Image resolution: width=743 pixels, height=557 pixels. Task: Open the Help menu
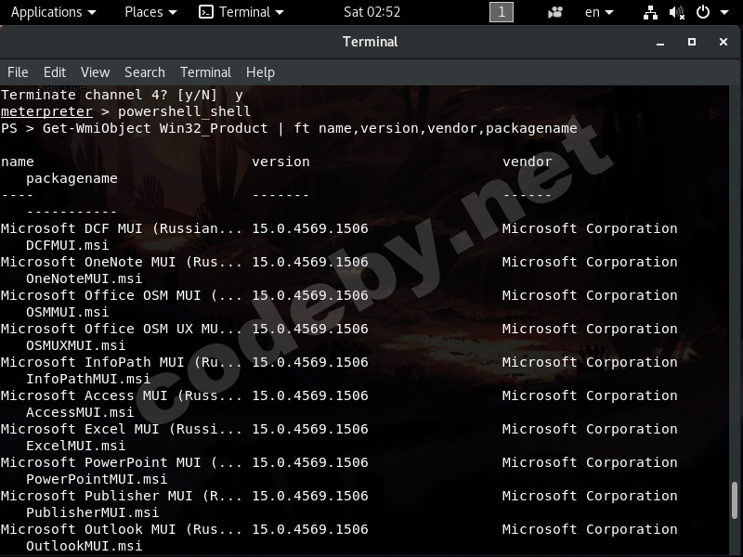[260, 72]
